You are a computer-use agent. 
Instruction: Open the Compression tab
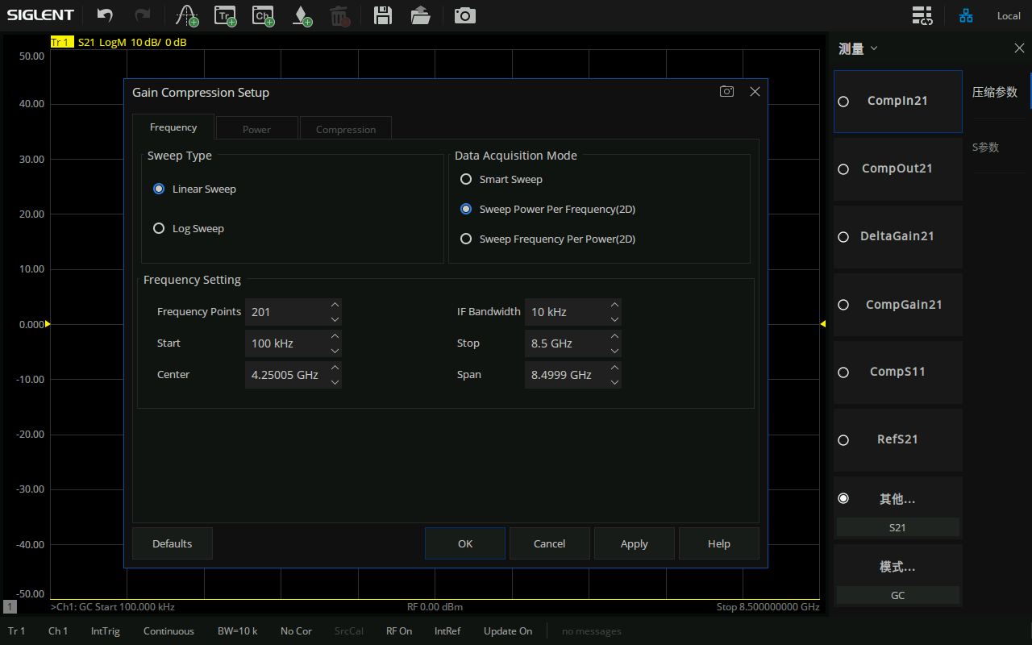tap(345, 129)
